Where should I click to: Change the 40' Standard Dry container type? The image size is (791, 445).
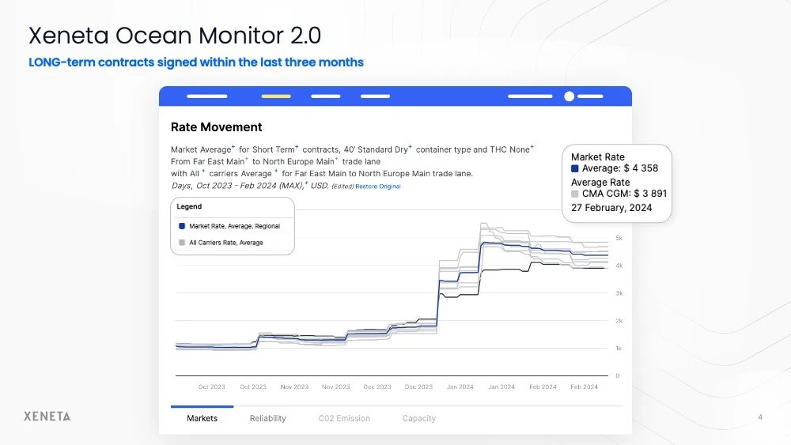point(376,149)
